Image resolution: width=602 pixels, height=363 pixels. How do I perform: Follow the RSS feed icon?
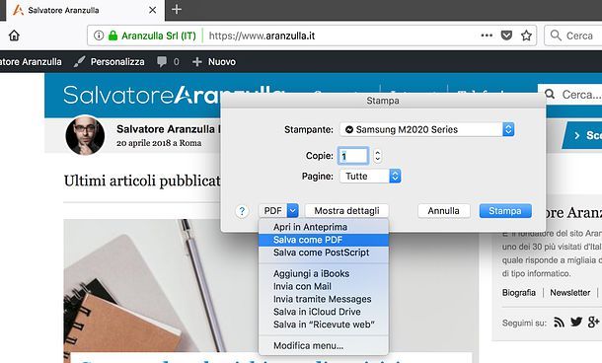pos(559,323)
